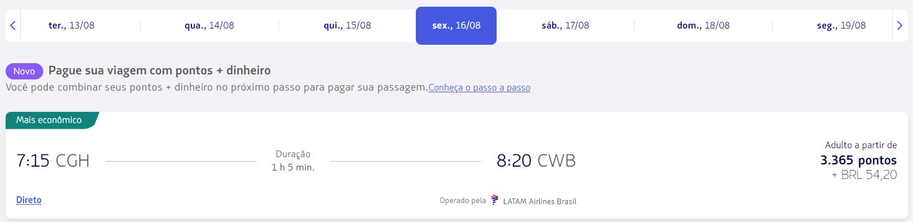
Task: Click the + BRL 54,20 fee amount
Action: coord(864,175)
